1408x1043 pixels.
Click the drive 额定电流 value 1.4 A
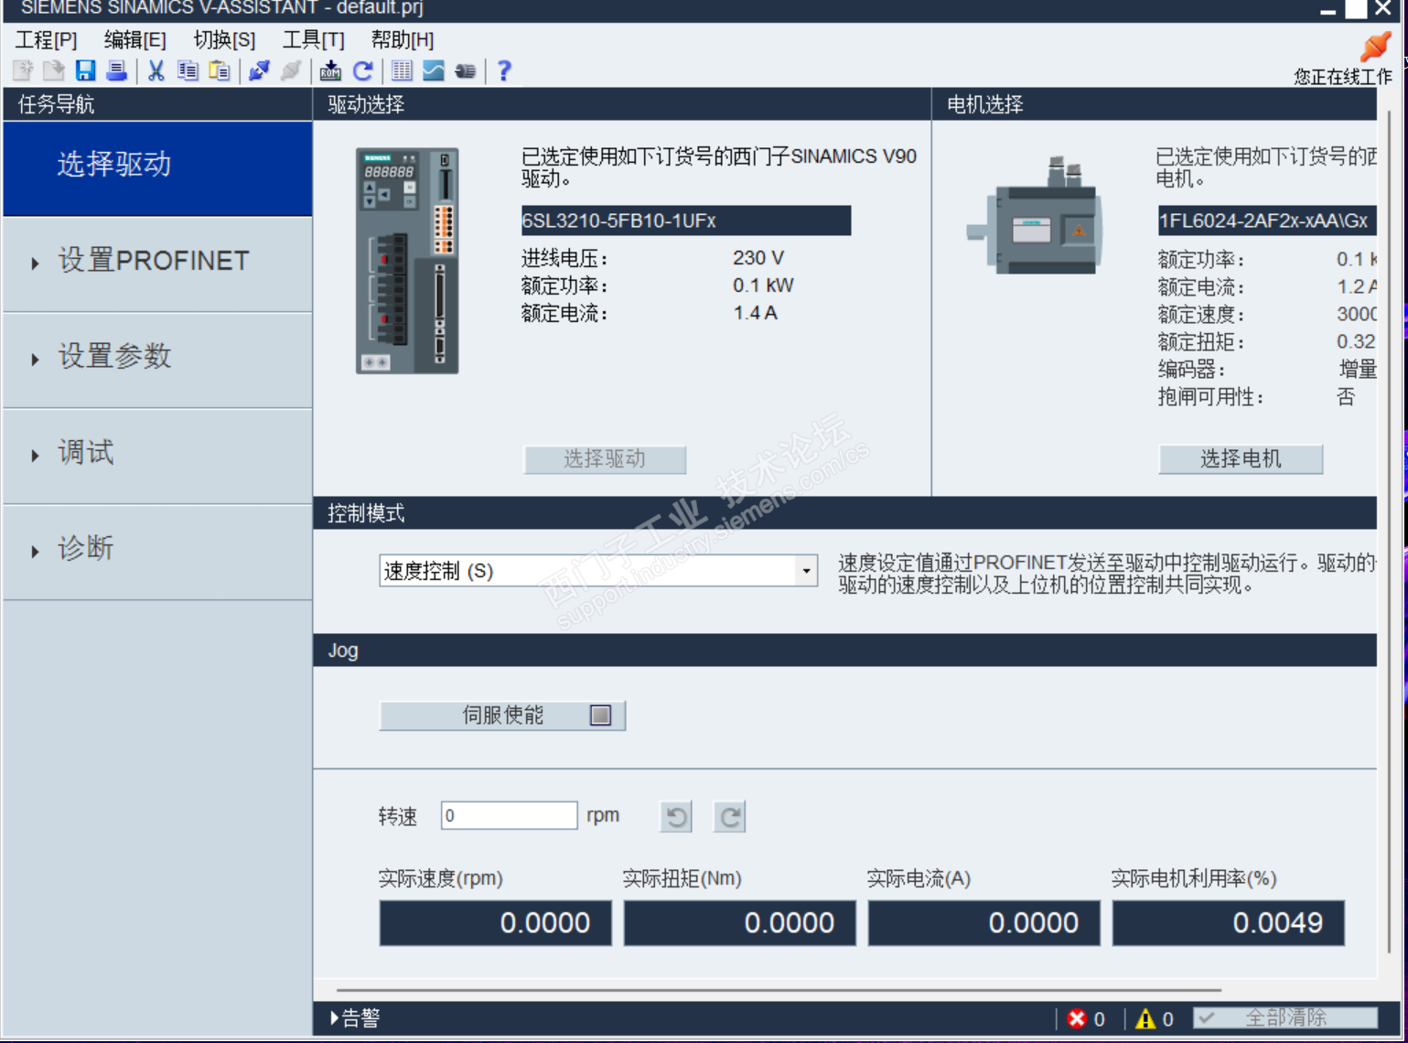click(756, 313)
